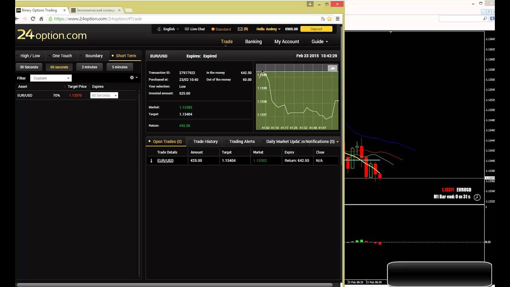Click the asset list vertical scrollbar
The image size is (510, 287).
139,183
